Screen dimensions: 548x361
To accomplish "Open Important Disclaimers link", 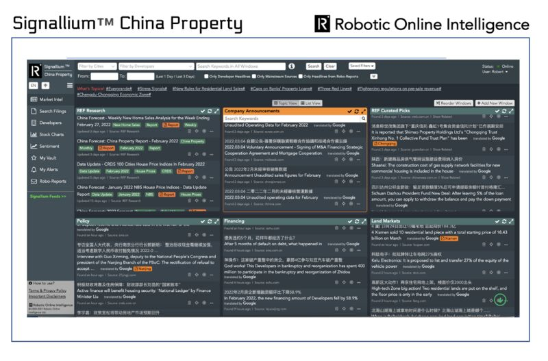I will point(47,297).
